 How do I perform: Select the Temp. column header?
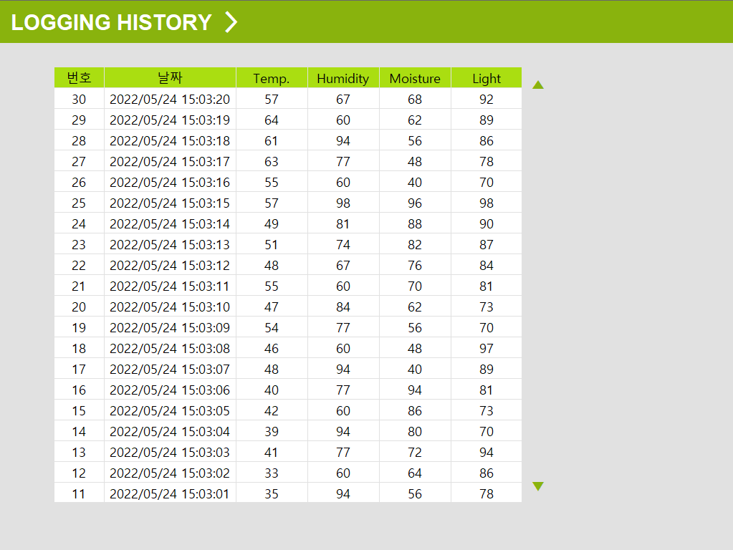pos(272,78)
